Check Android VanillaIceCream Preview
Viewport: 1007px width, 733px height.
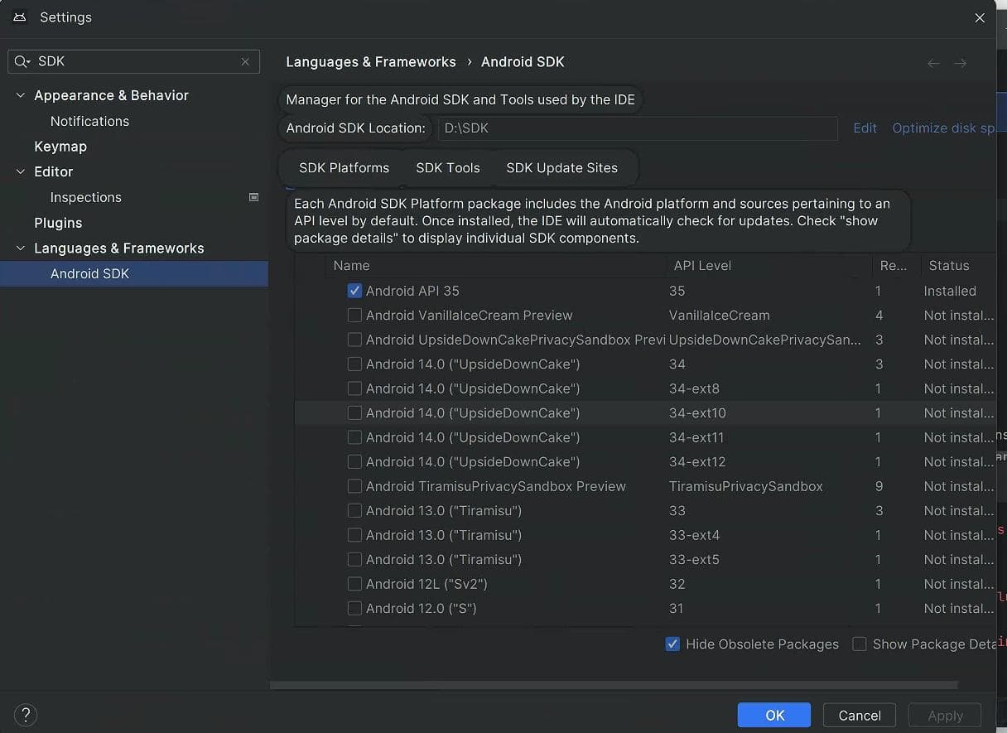tap(354, 315)
